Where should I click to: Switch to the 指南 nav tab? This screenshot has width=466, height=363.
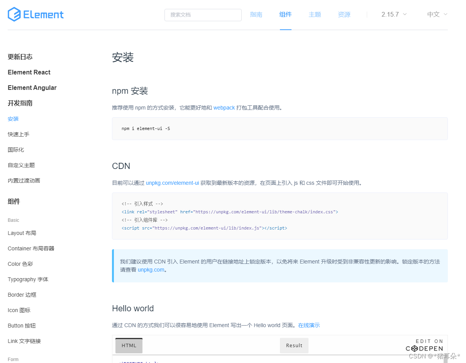click(x=256, y=15)
